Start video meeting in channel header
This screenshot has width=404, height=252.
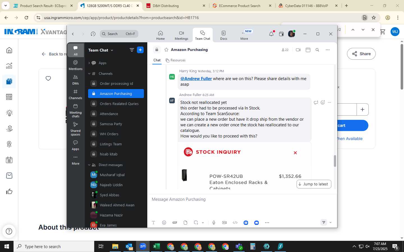298,50
